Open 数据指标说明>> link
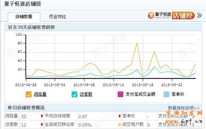Image resolution: width=206 pixels, height=129 pixels. (184, 108)
